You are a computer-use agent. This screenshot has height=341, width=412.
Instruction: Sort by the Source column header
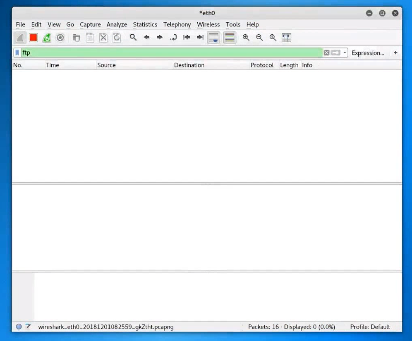tap(135, 65)
